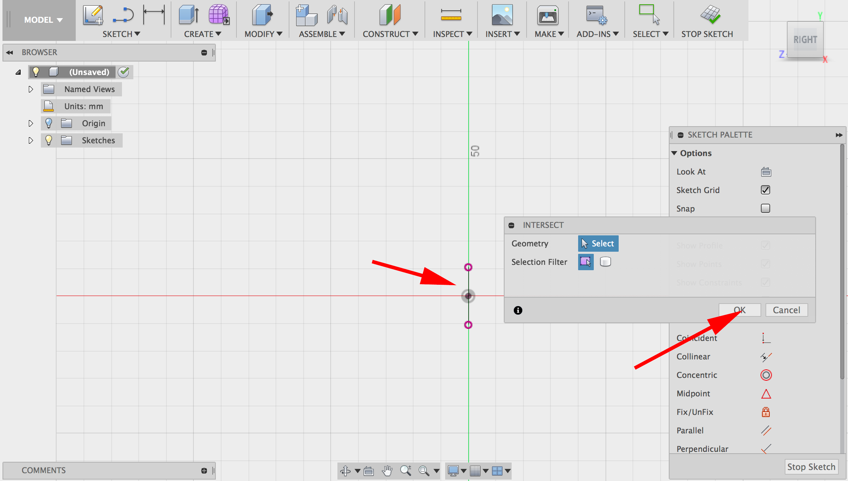848x481 pixels.
Task: Select the Extrude tool icon
Action: coord(189,15)
